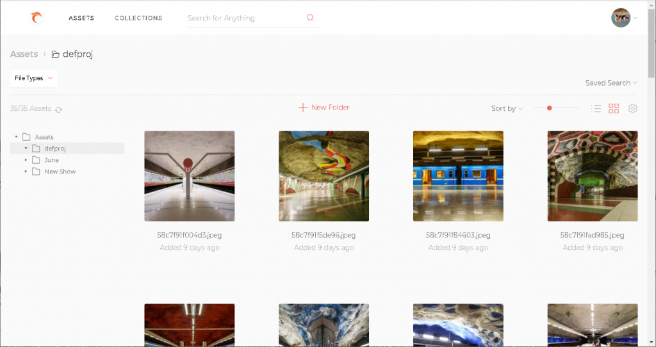Select the defproj breadcrumb label
The width and height of the screenshot is (656, 347).
(x=78, y=54)
